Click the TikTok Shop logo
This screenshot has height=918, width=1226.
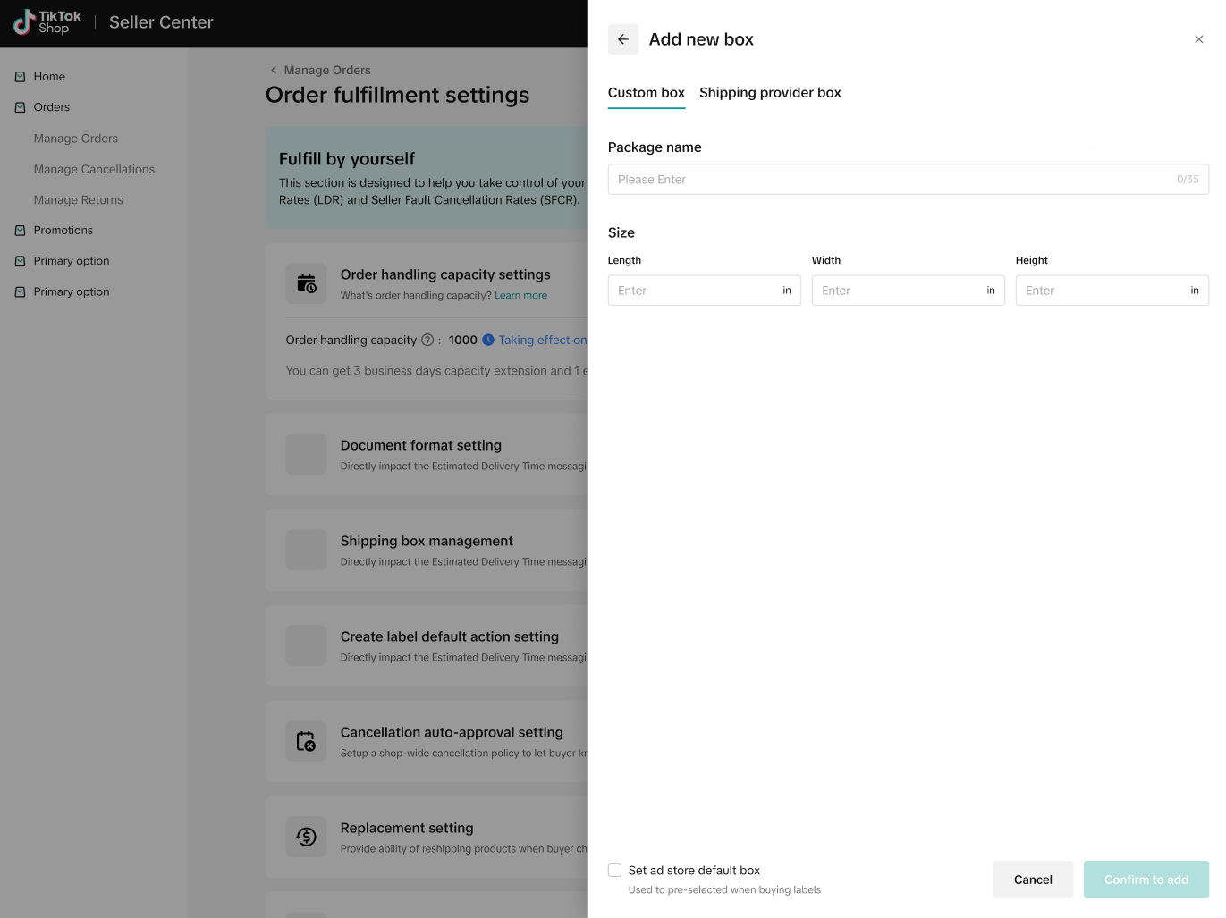coord(47,22)
